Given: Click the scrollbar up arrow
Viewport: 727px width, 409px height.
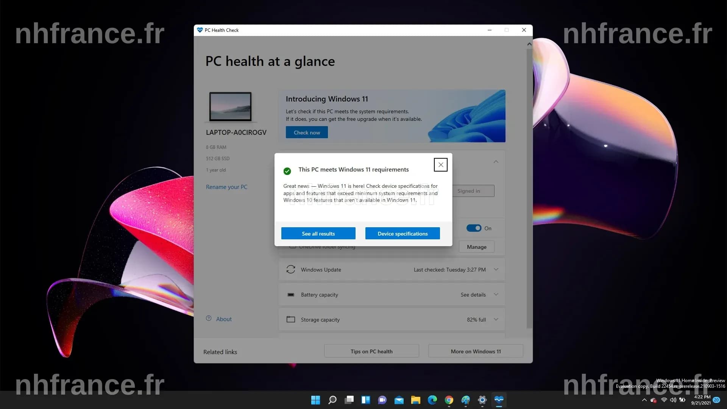Looking at the screenshot, I should (x=529, y=44).
